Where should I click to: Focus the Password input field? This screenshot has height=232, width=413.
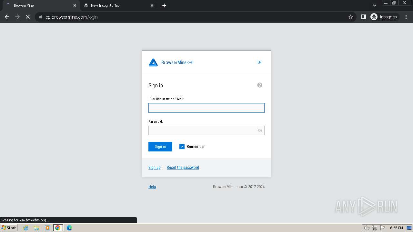tap(206, 130)
